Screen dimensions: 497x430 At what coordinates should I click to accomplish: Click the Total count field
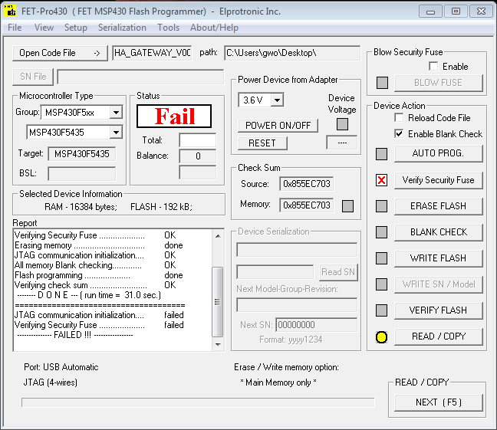pyautogui.click(x=197, y=140)
